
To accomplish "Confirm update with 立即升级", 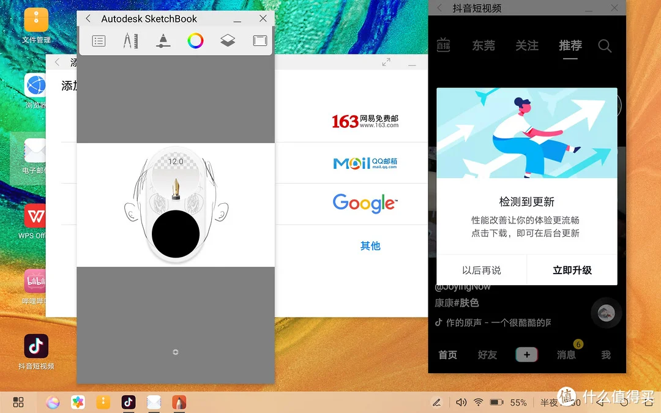I will point(572,270).
